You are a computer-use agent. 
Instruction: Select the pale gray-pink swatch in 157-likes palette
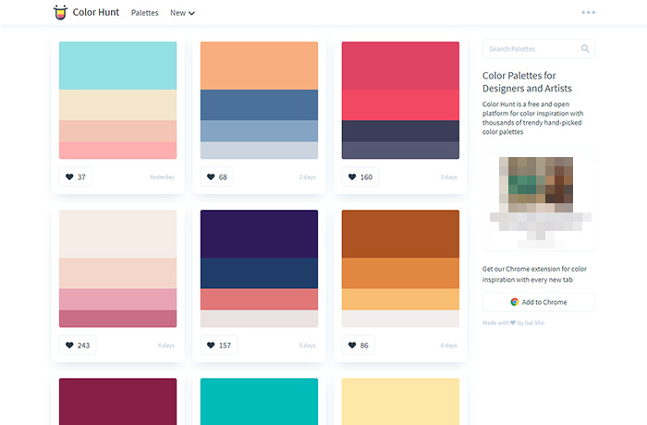tap(259, 319)
